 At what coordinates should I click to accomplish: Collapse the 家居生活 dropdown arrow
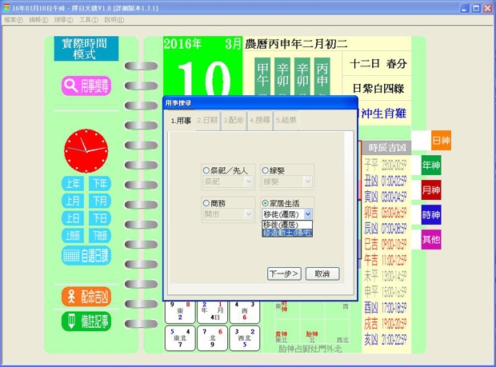308,214
